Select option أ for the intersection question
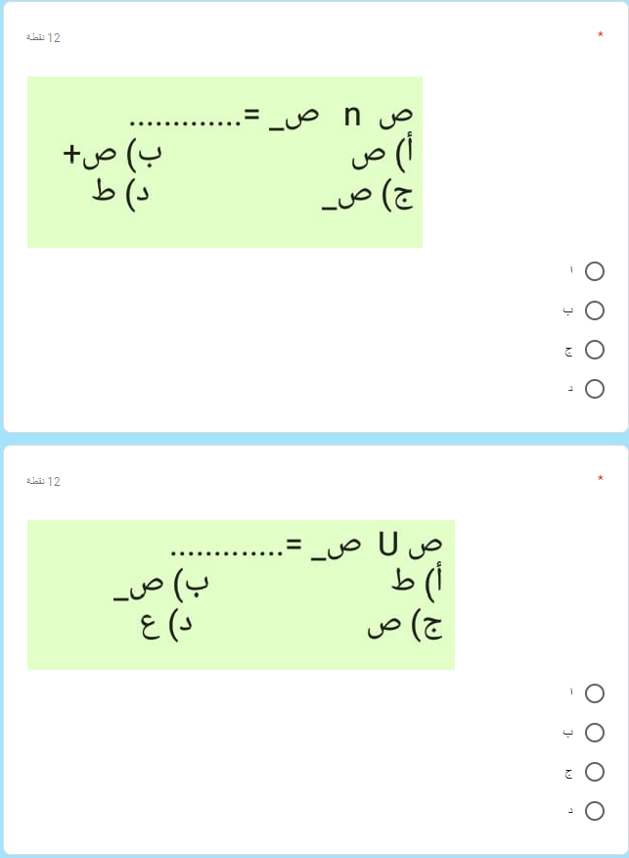Screen dimensions: 629x858 click(595, 271)
